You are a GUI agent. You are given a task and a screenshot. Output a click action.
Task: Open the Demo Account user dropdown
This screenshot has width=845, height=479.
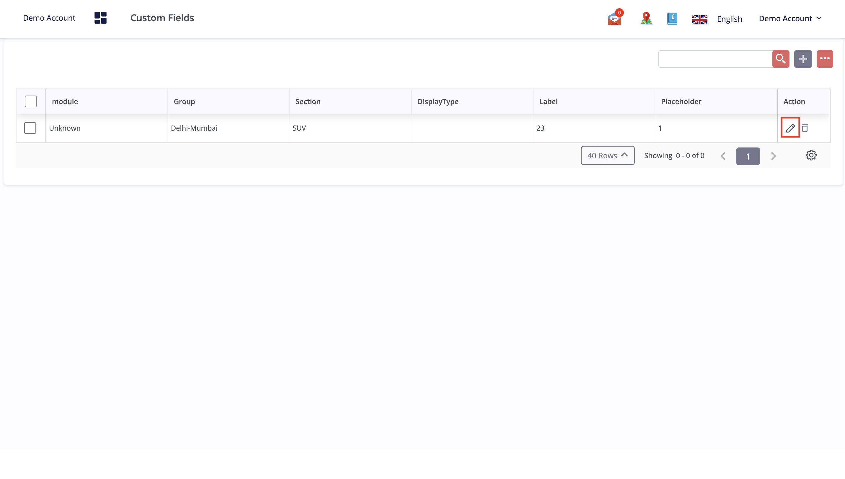(x=790, y=18)
